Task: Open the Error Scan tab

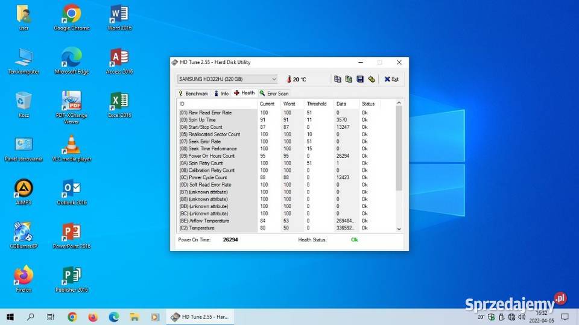Action: tap(274, 93)
